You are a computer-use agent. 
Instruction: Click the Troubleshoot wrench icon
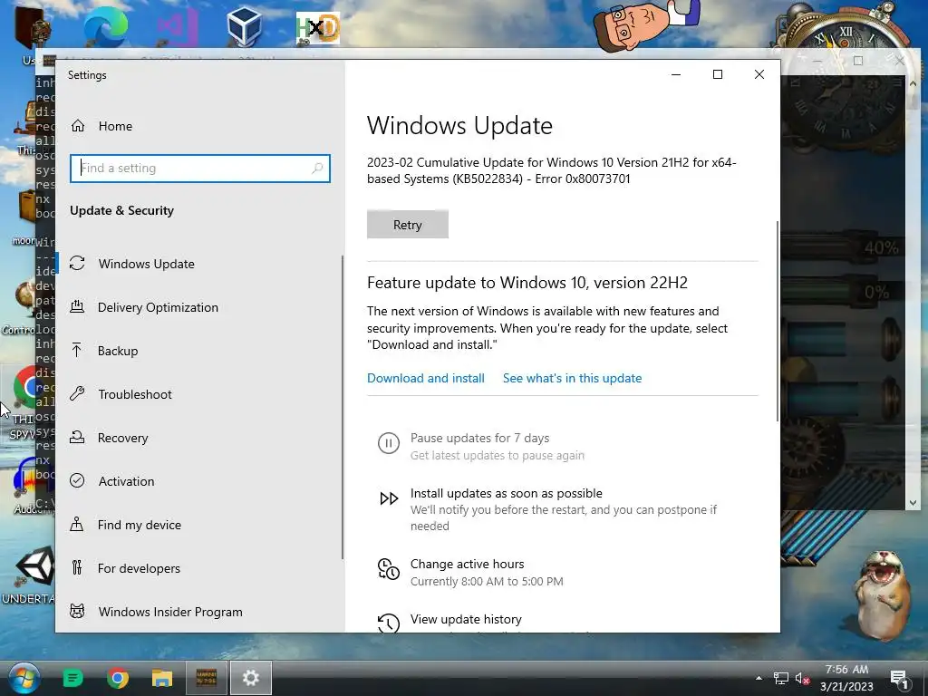(77, 393)
